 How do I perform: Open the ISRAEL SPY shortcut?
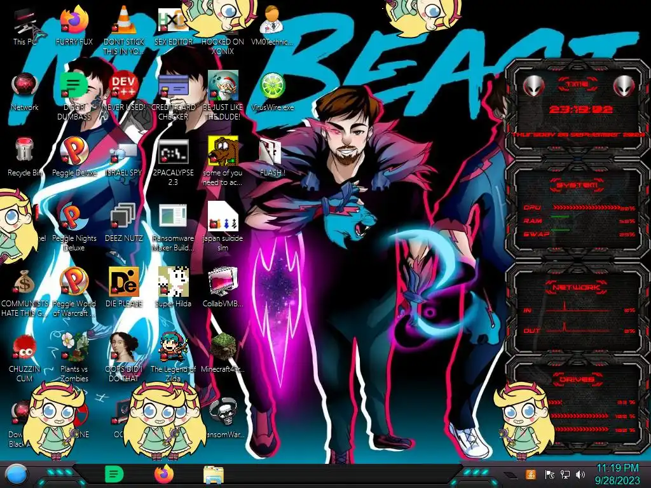point(124,154)
